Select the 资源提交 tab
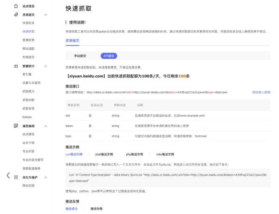279x214 pixels. (72, 40)
